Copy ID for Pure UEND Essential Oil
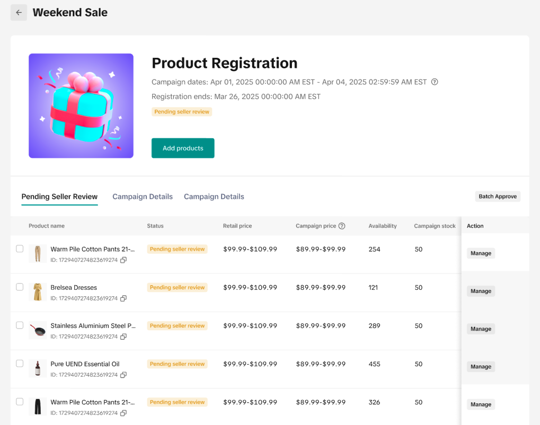 coord(123,375)
